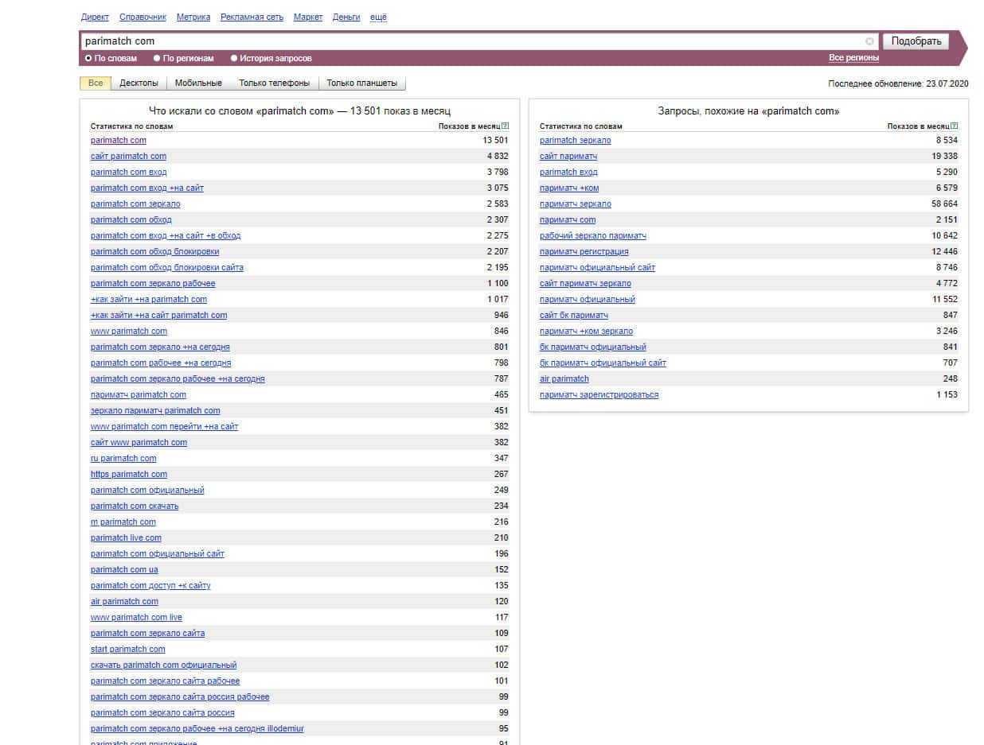
Task: Open the 'parimatch com зеркало' query link
Action: pyautogui.click(x=135, y=204)
